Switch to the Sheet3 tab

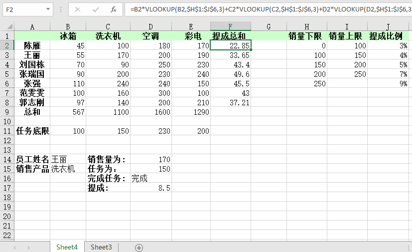tap(101, 247)
